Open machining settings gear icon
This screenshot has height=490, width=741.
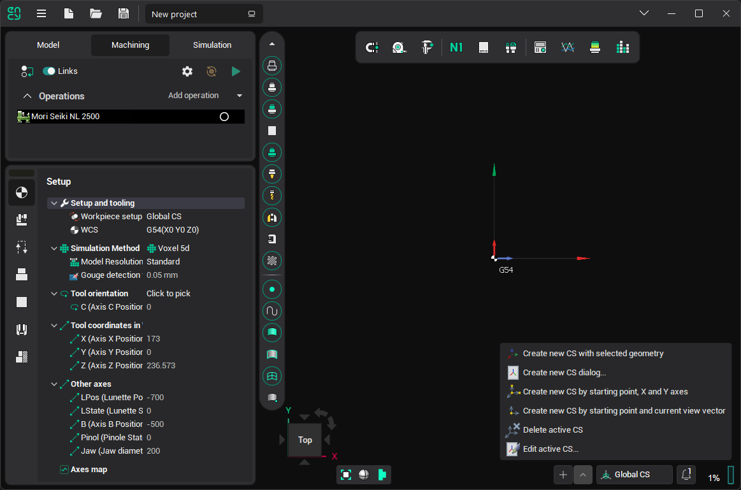(187, 71)
